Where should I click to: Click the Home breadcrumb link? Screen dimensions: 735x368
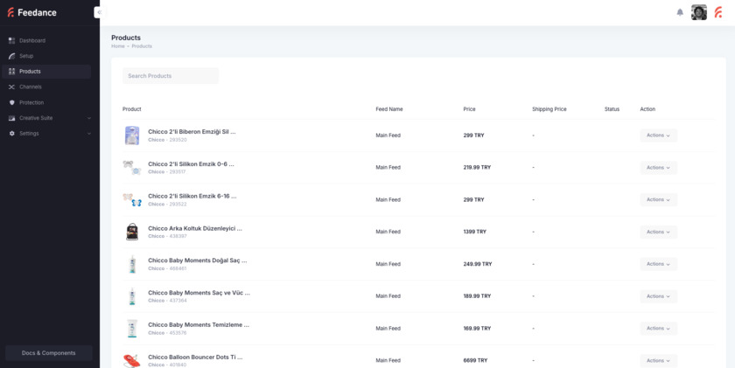pyautogui.click(x=117, y=46)
